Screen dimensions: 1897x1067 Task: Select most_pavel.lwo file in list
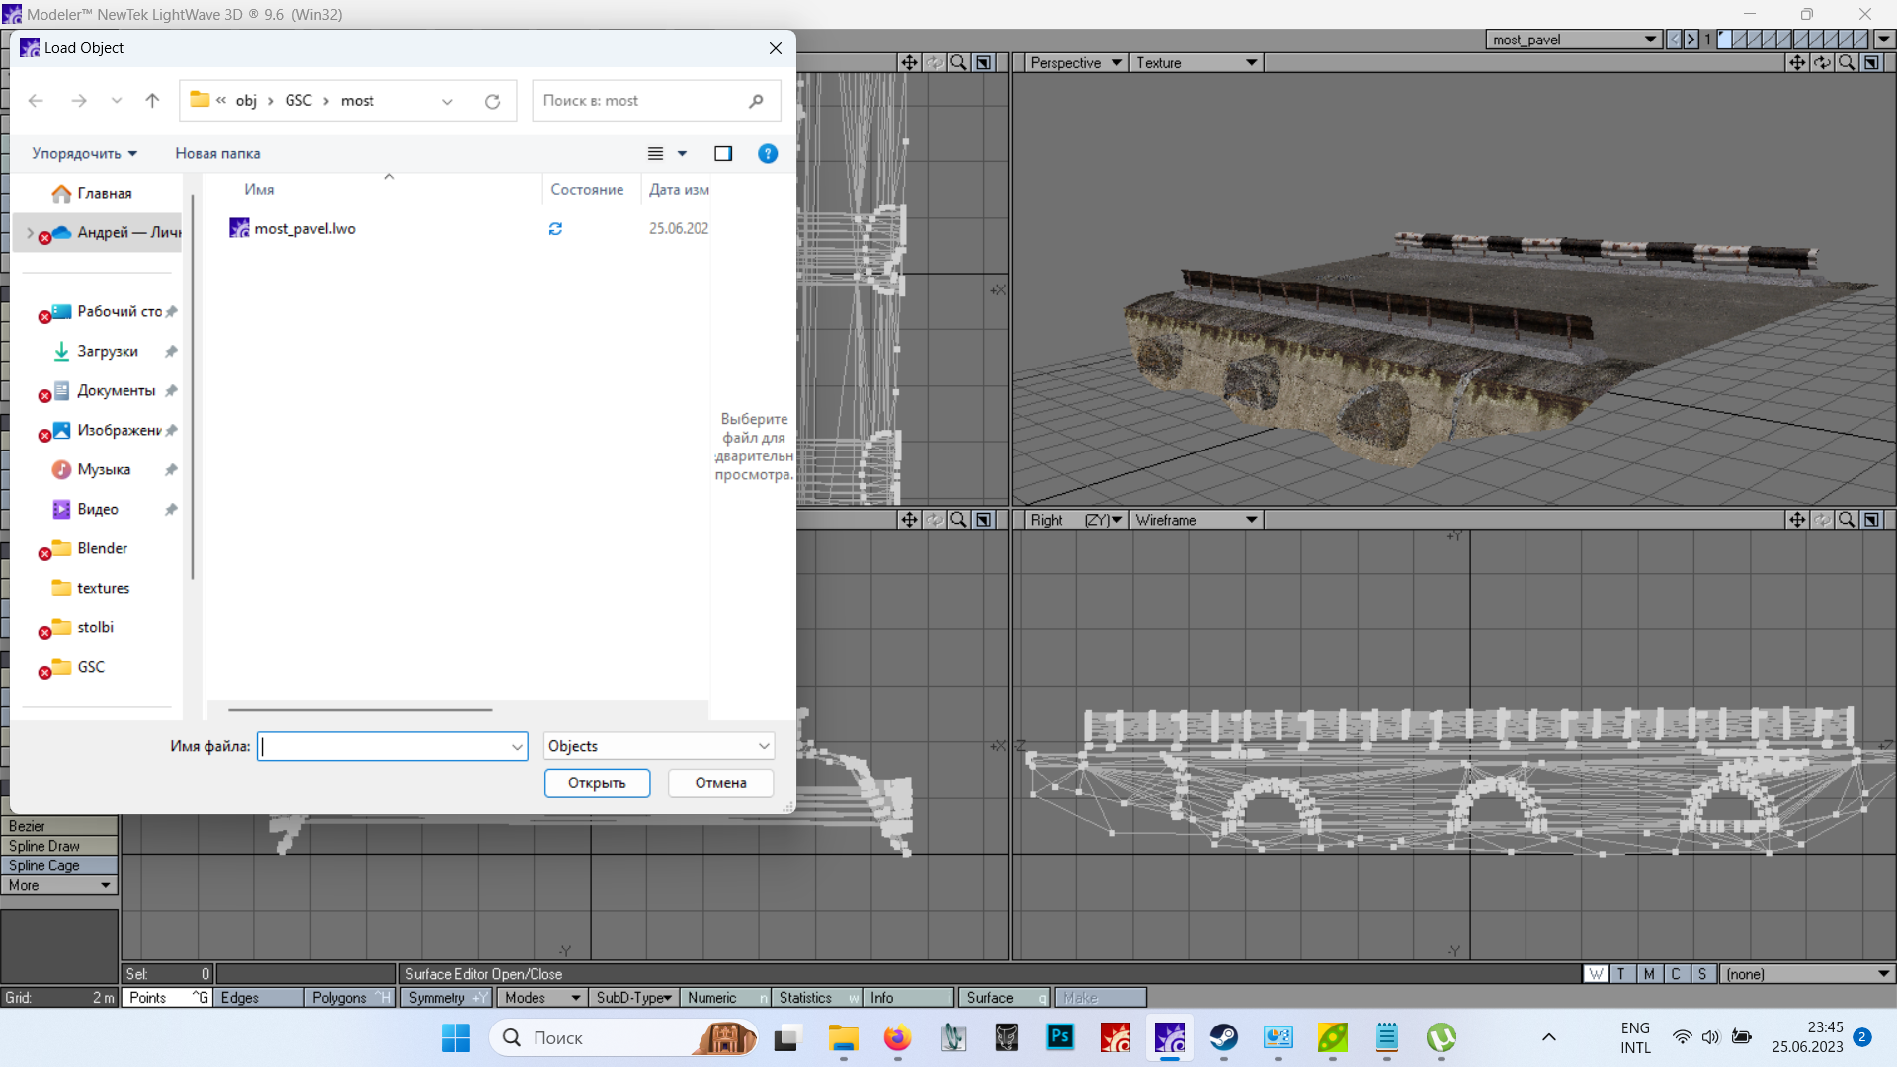pos(304,228)
